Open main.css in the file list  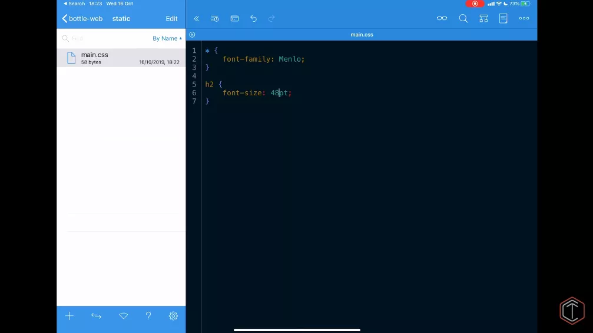[x=121, y=58]
